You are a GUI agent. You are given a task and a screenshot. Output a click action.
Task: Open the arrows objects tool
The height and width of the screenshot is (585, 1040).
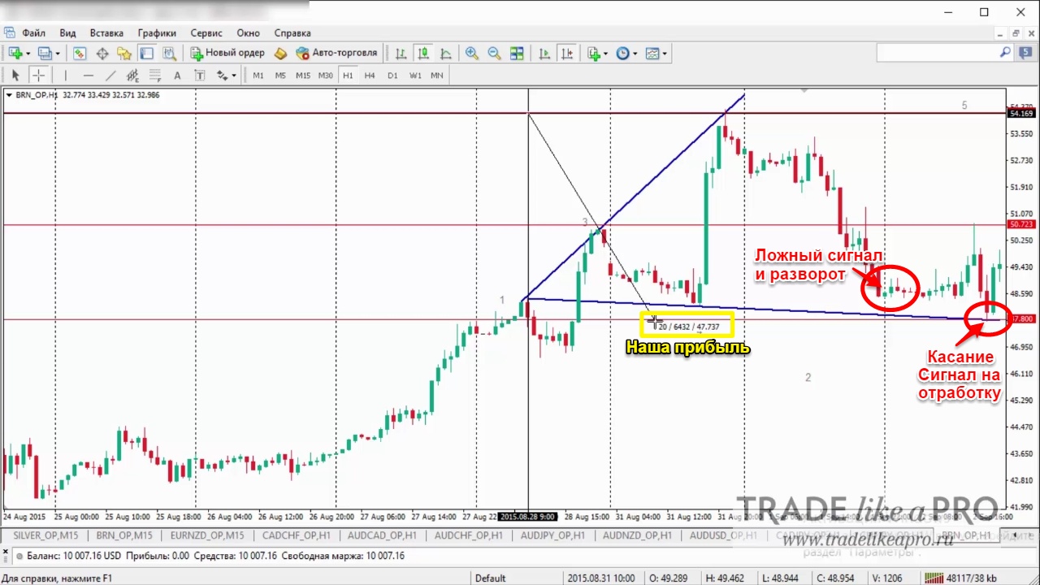(222, 76)
